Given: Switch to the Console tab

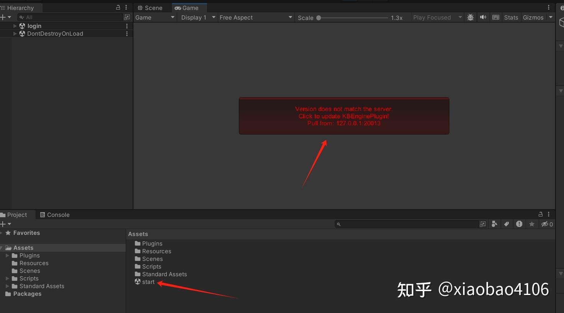Looking at the screenshot, I should coord(58,215).
